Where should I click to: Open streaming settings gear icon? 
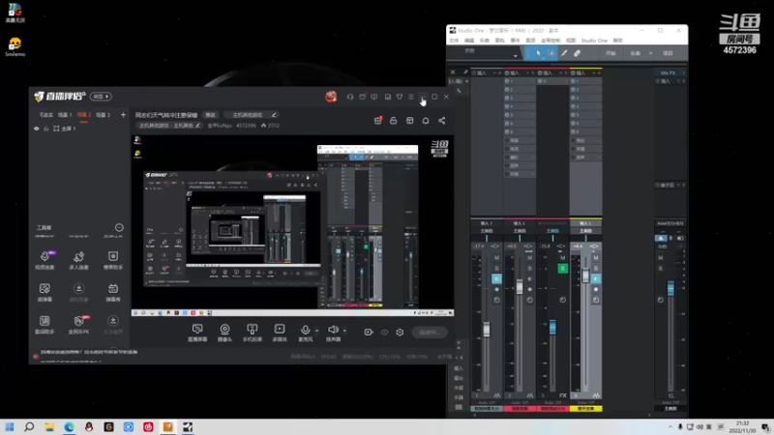[400, 333]
